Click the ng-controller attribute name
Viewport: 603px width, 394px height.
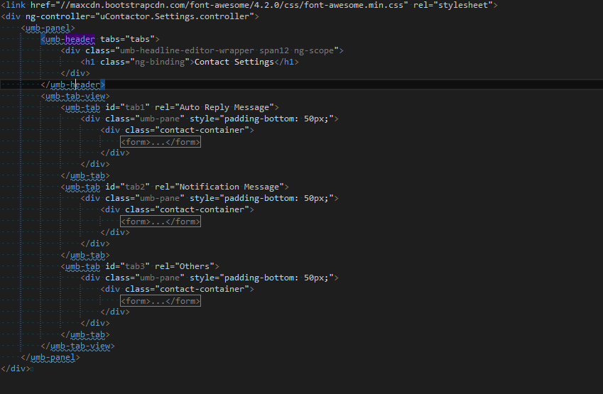pyautogui.click(x=58, y=16)
